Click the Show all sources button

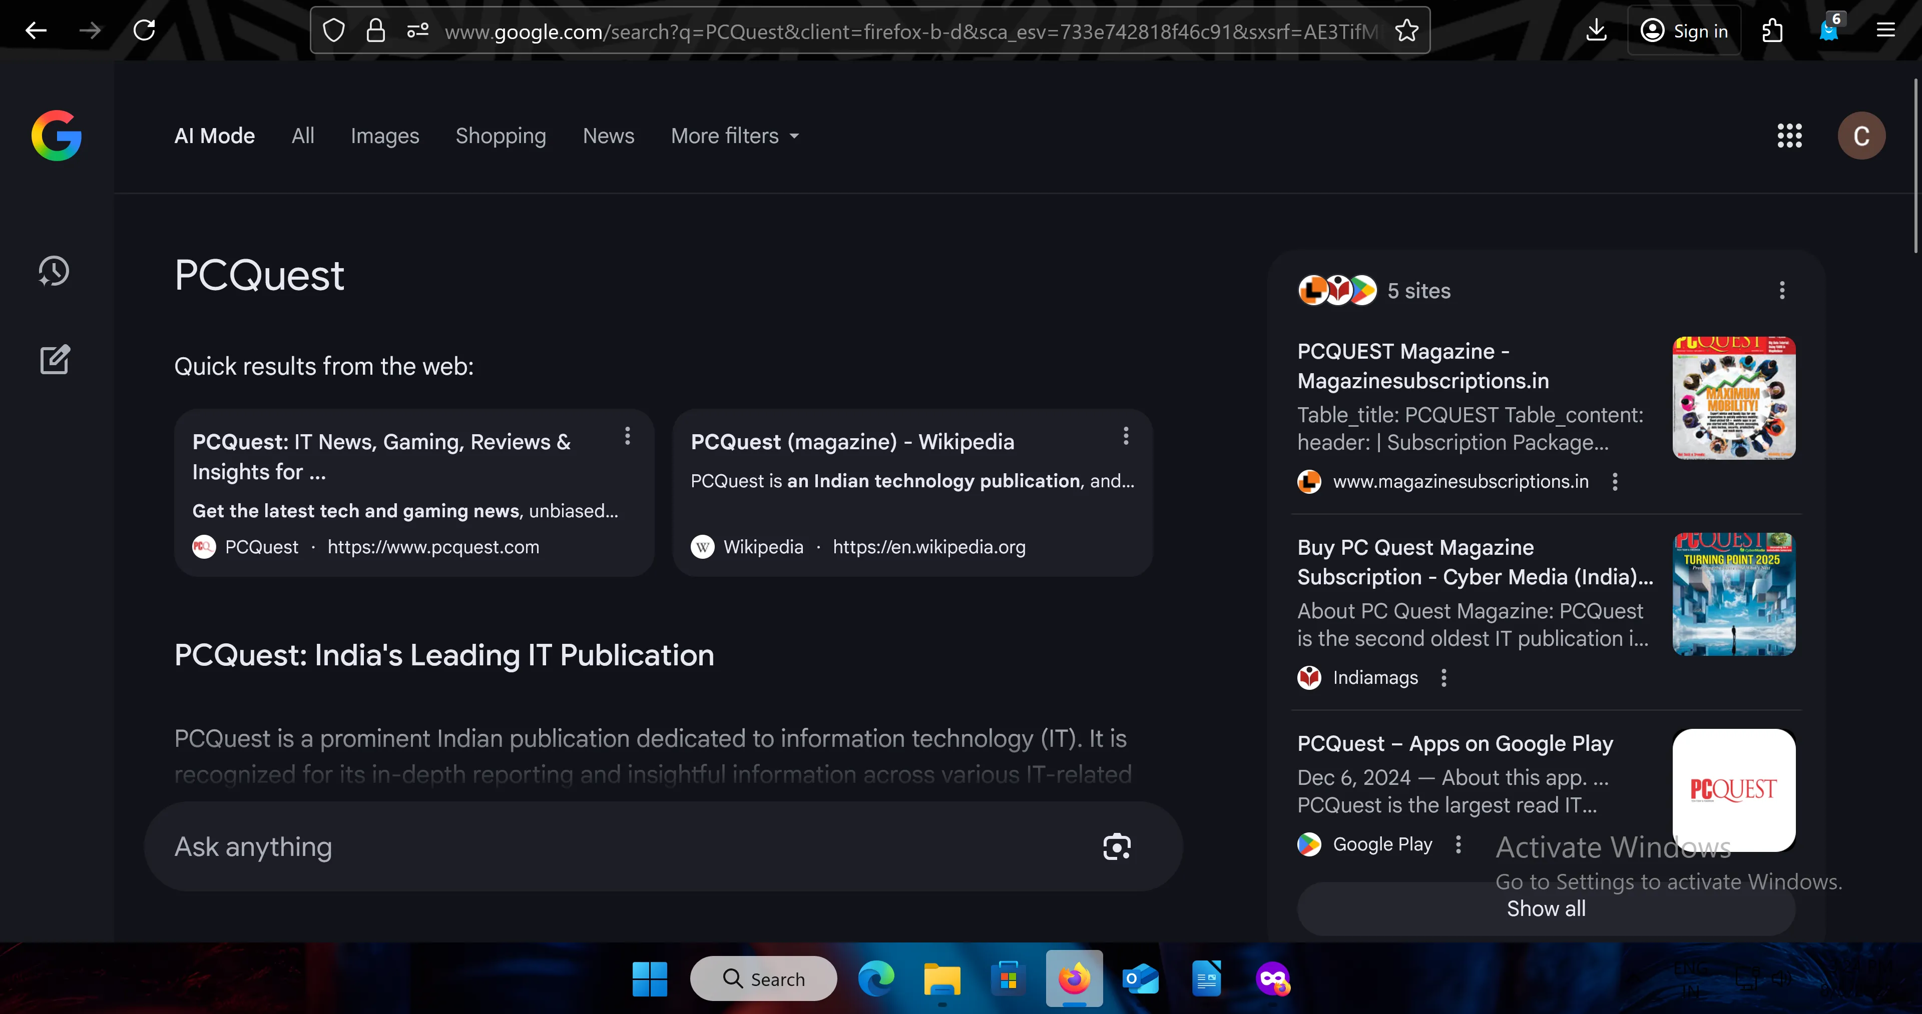tap(1546, 909)
